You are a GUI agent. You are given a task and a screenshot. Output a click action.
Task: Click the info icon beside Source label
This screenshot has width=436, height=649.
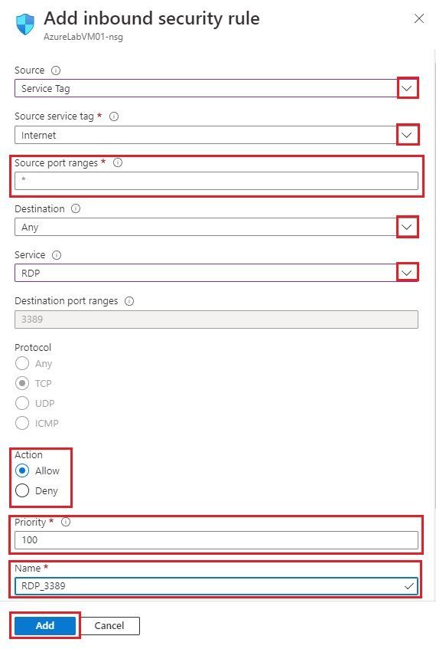pyautogui.click(x=56, y=70)
